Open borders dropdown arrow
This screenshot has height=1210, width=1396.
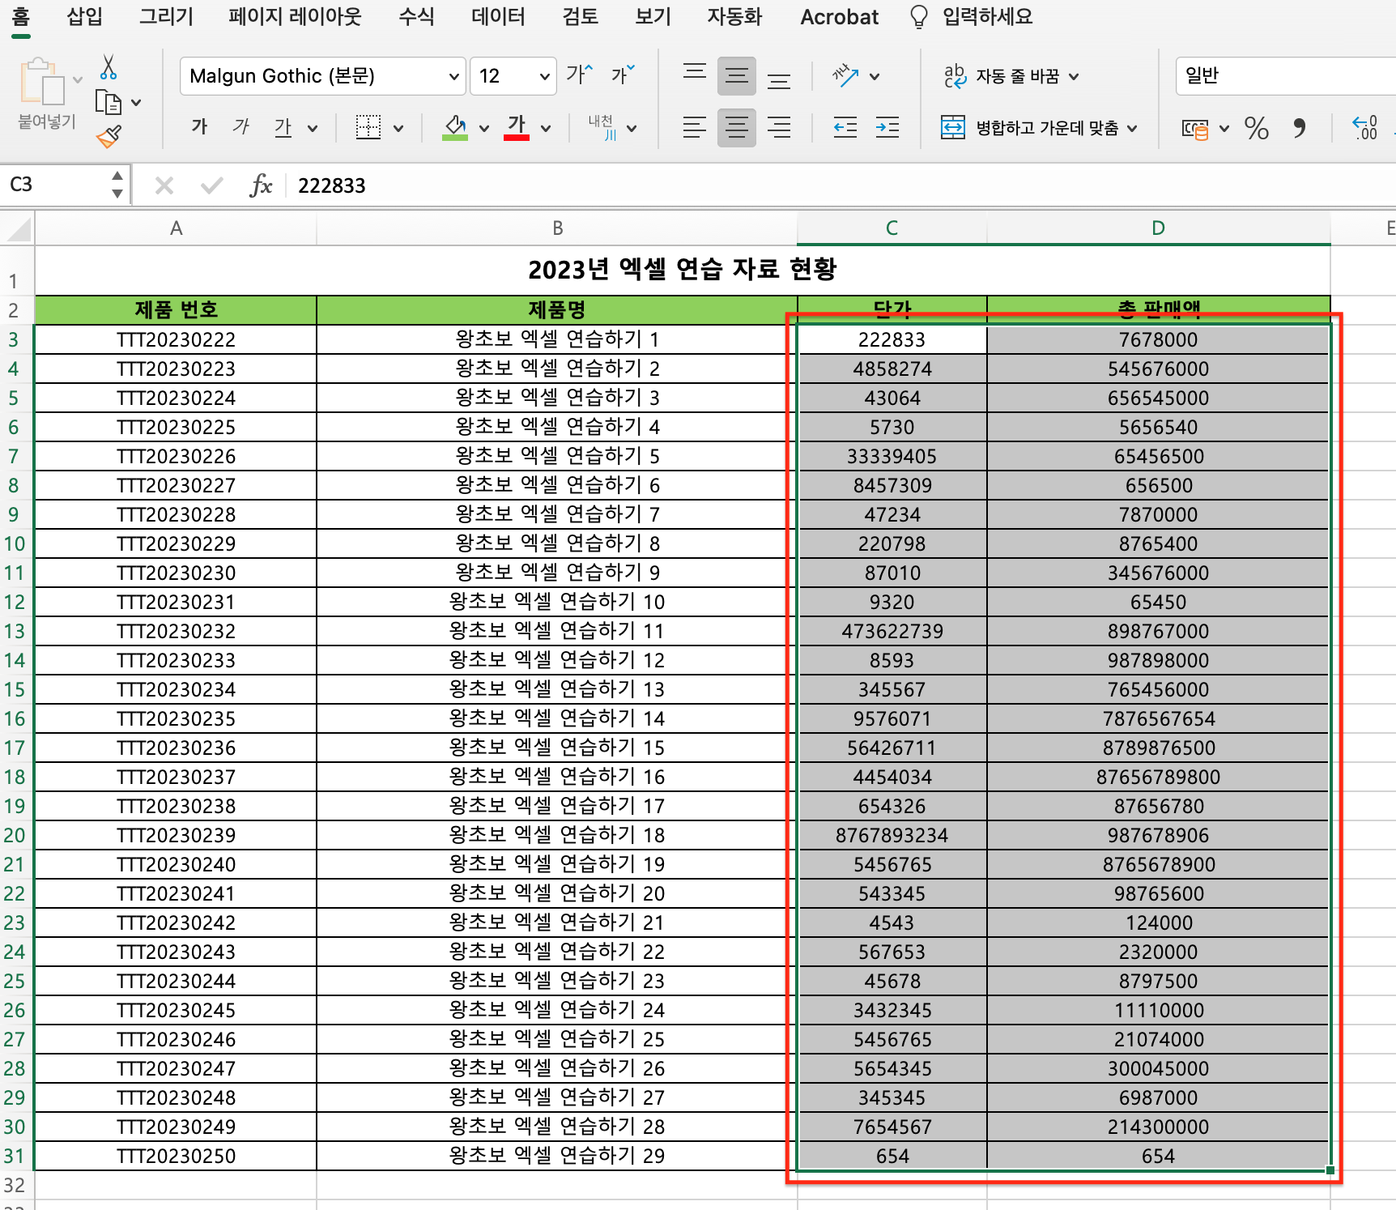point(398,128)
